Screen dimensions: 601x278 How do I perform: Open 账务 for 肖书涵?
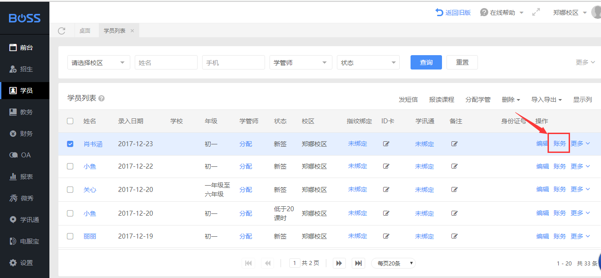coord(560,143)
